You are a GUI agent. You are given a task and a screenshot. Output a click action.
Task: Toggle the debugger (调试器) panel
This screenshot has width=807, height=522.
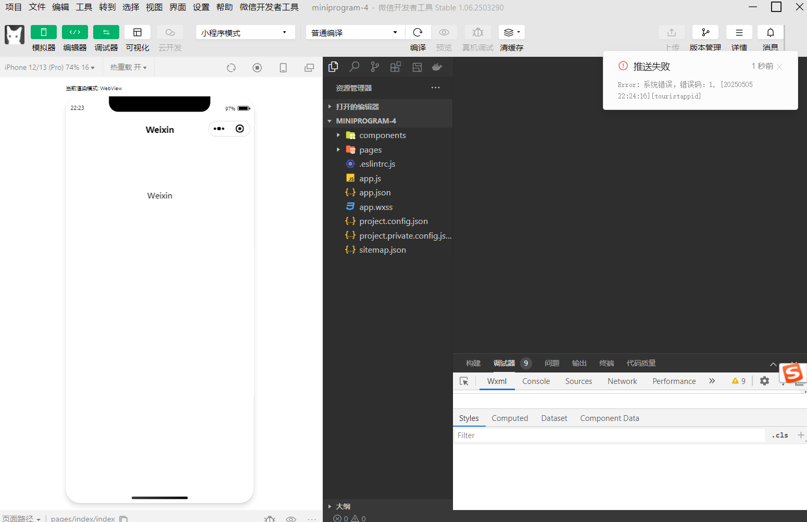pos(106,32)
